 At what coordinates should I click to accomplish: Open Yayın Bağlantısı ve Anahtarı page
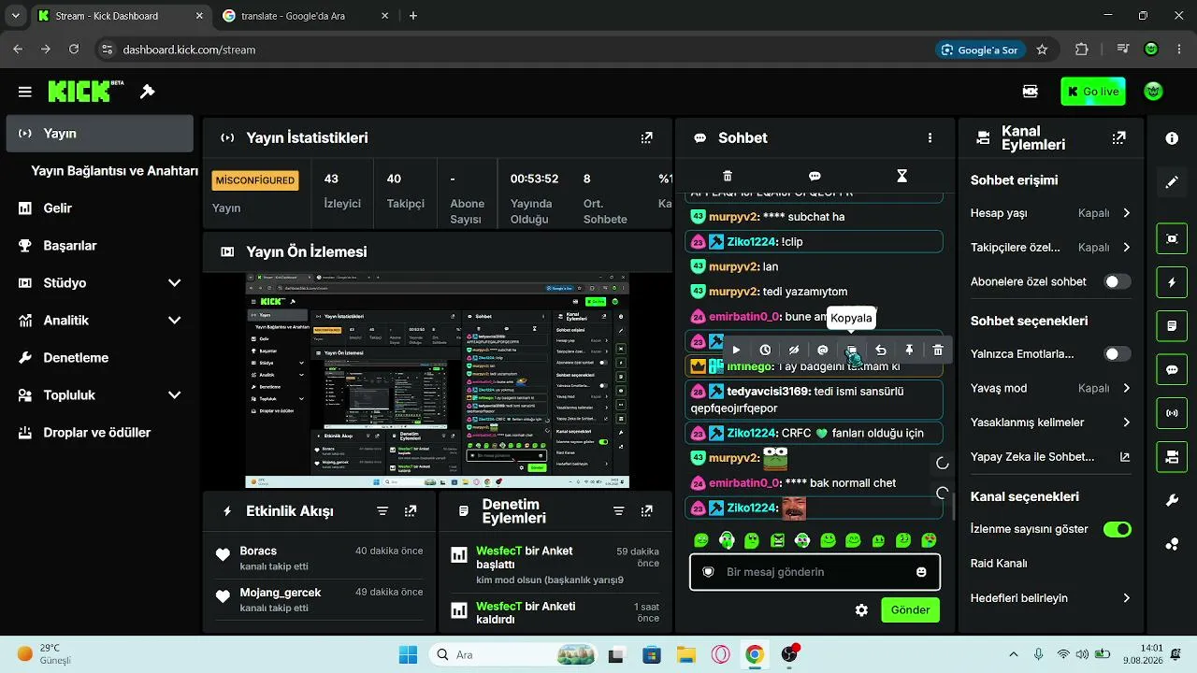pyautogui.click(x=114, y=171)
